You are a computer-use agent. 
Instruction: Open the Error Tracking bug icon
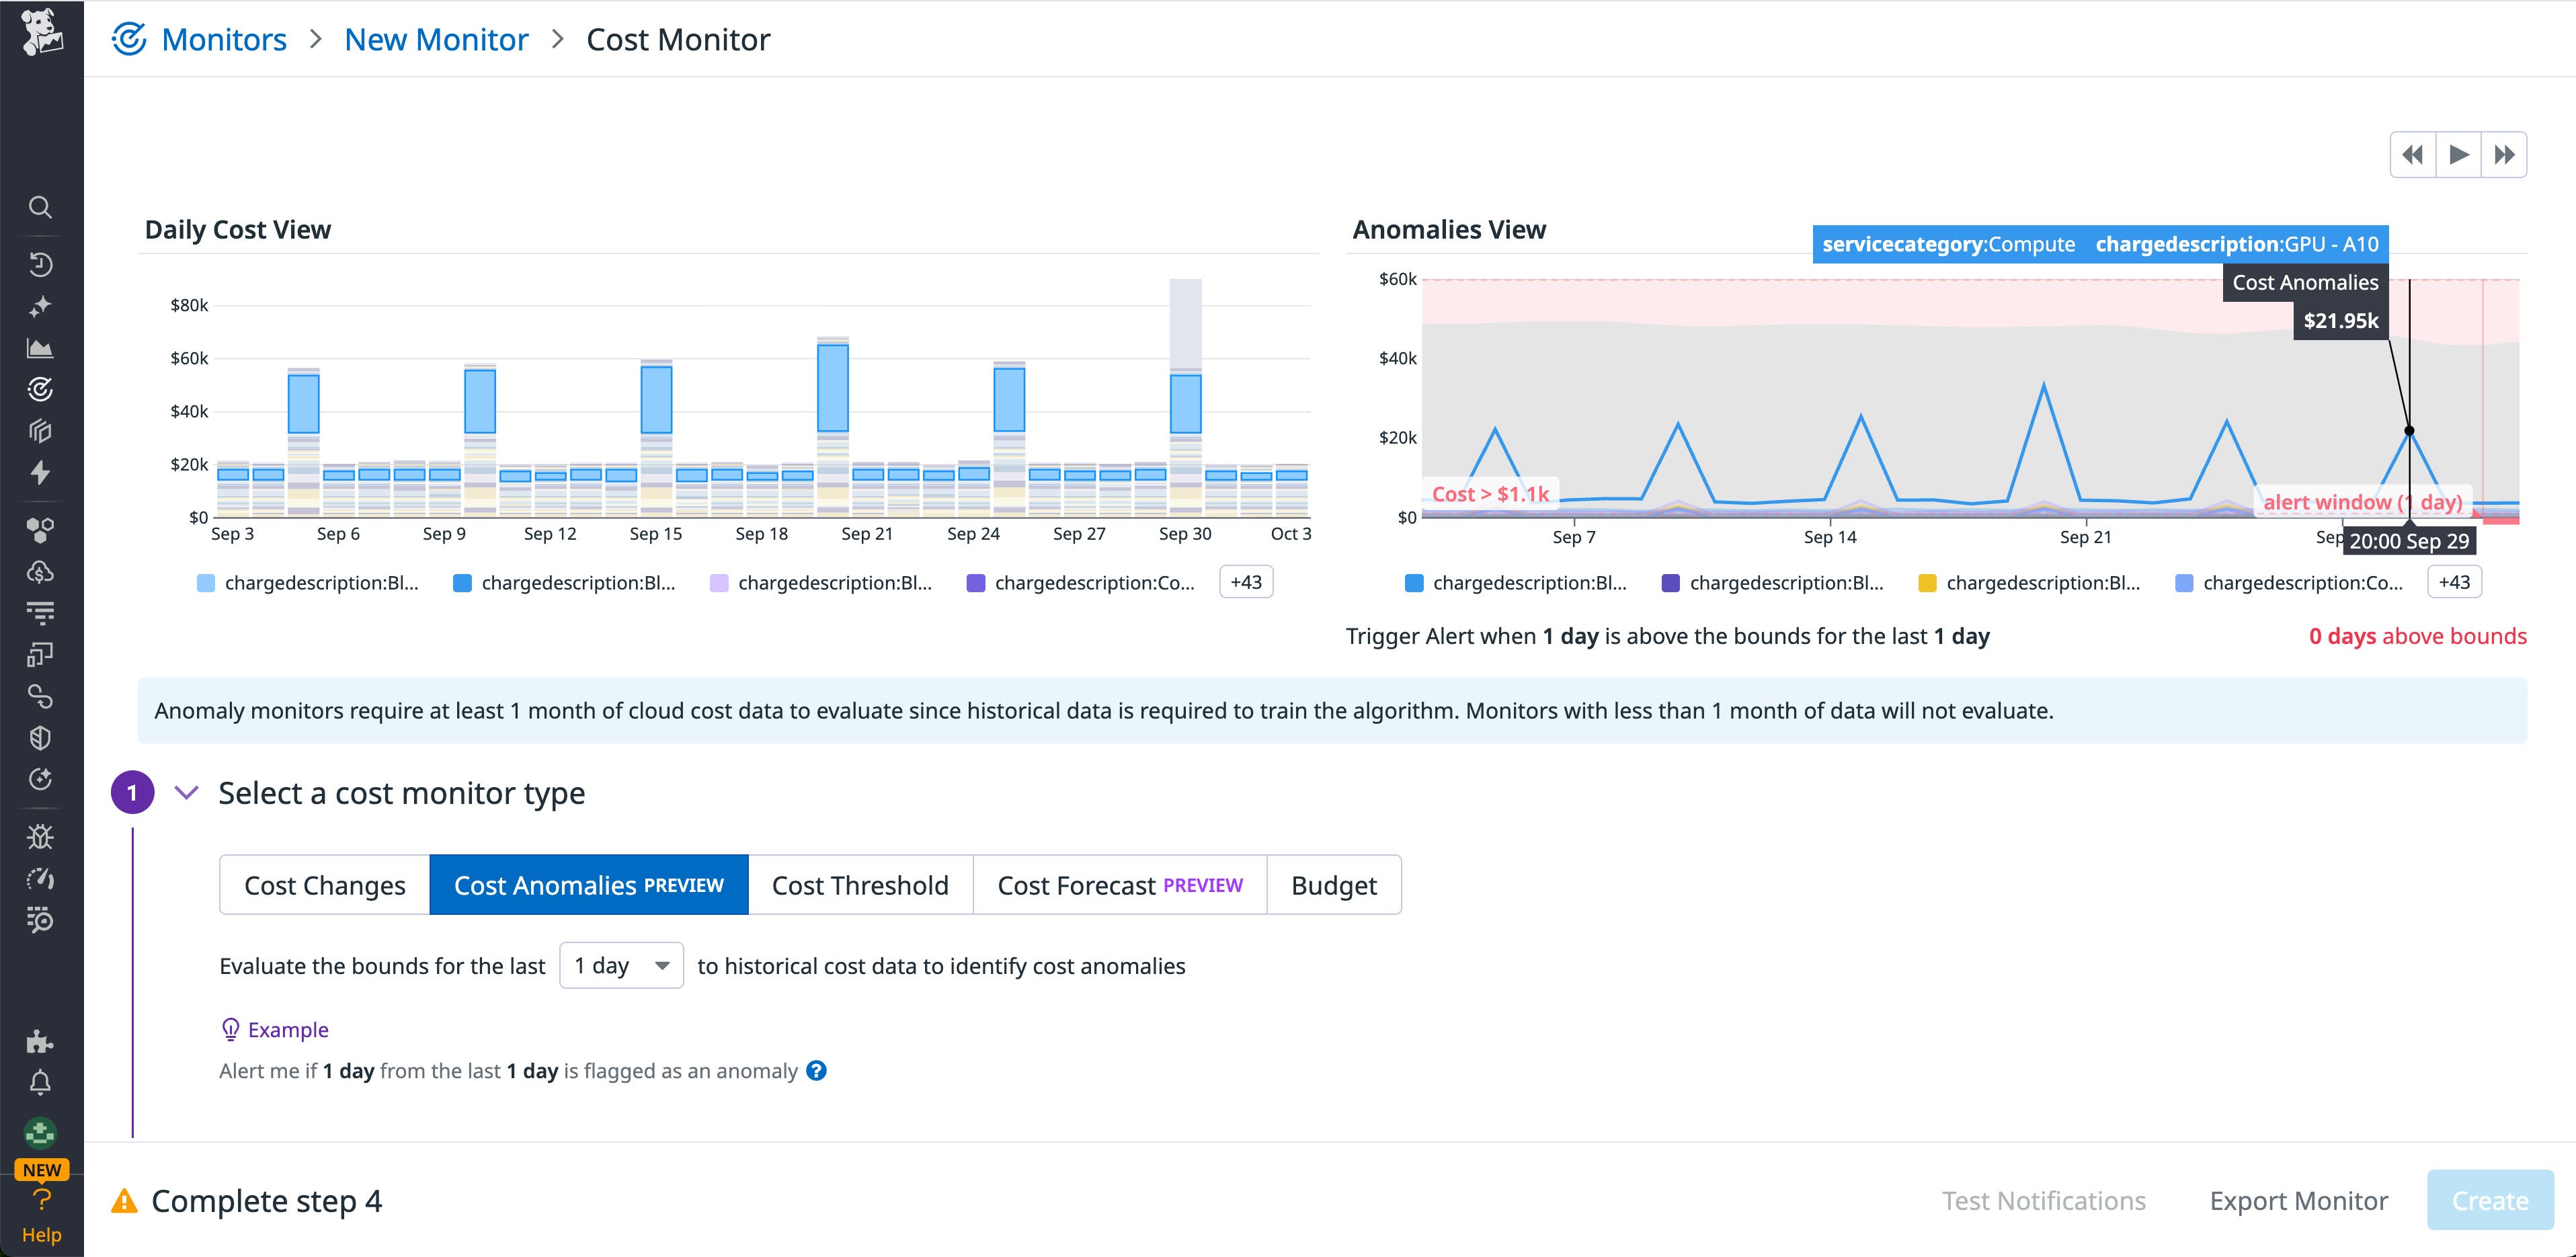(x=40, y=837)
